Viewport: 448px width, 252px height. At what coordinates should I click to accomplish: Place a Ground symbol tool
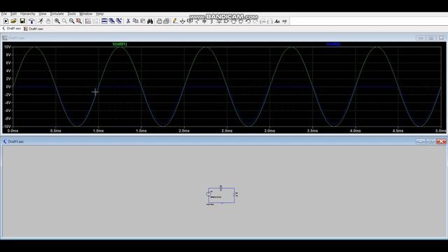coord(183,21)
